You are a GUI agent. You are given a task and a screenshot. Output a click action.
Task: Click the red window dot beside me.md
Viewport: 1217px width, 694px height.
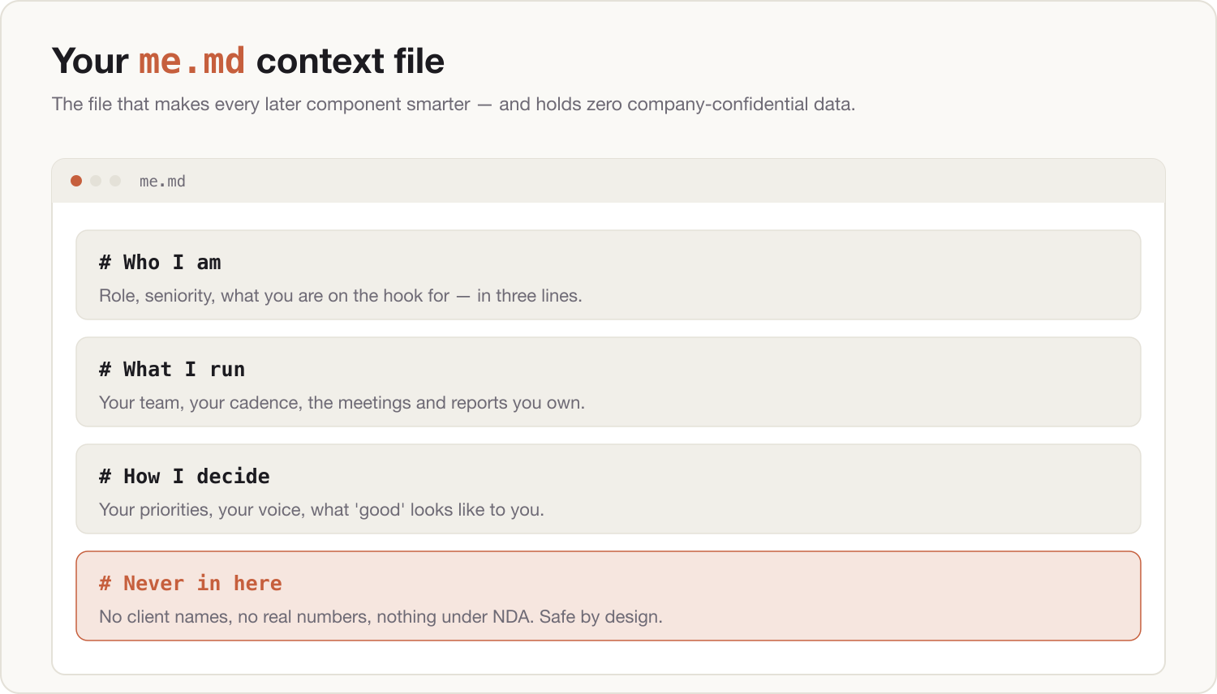pos(76,181)
